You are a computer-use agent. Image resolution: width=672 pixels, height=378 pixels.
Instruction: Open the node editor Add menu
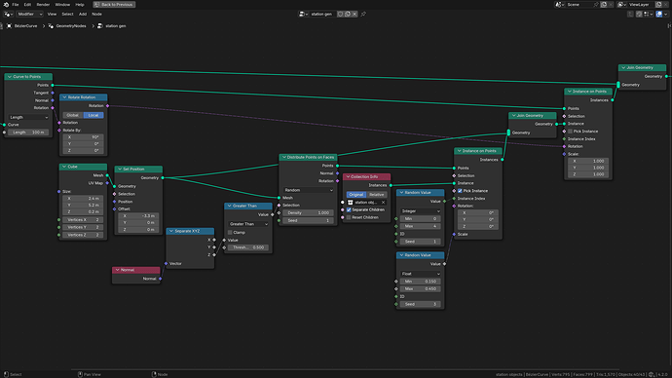83,15
